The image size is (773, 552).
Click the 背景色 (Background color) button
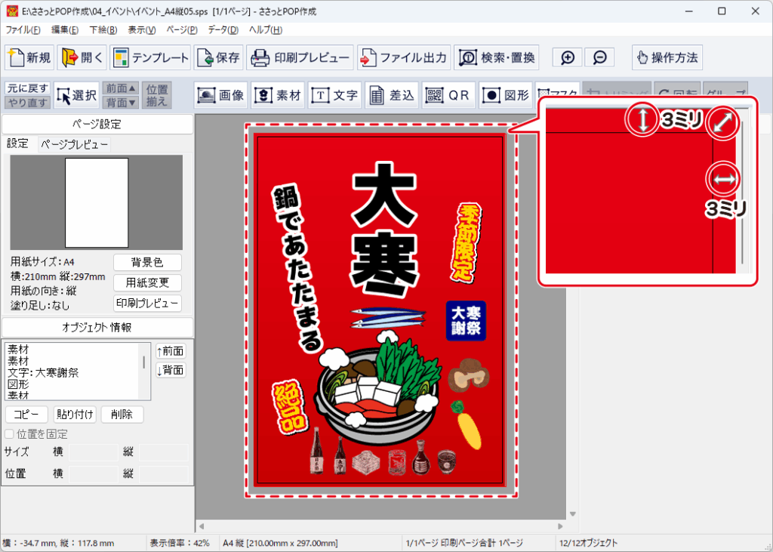[147, 263]
